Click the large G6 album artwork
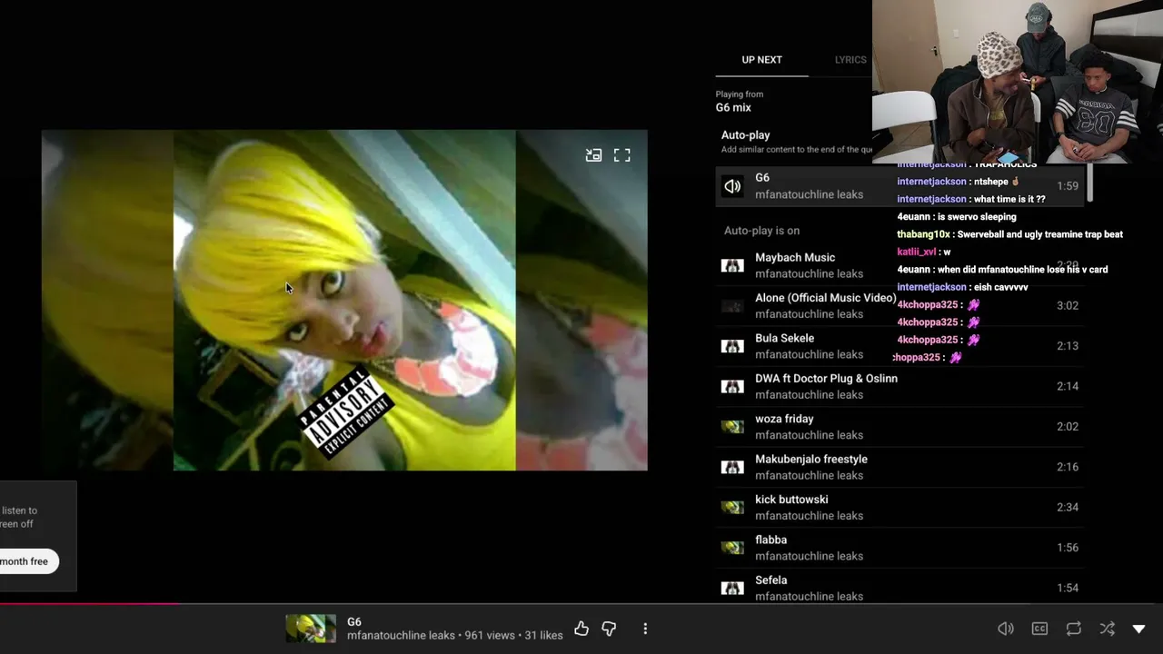 coord(344,301)
